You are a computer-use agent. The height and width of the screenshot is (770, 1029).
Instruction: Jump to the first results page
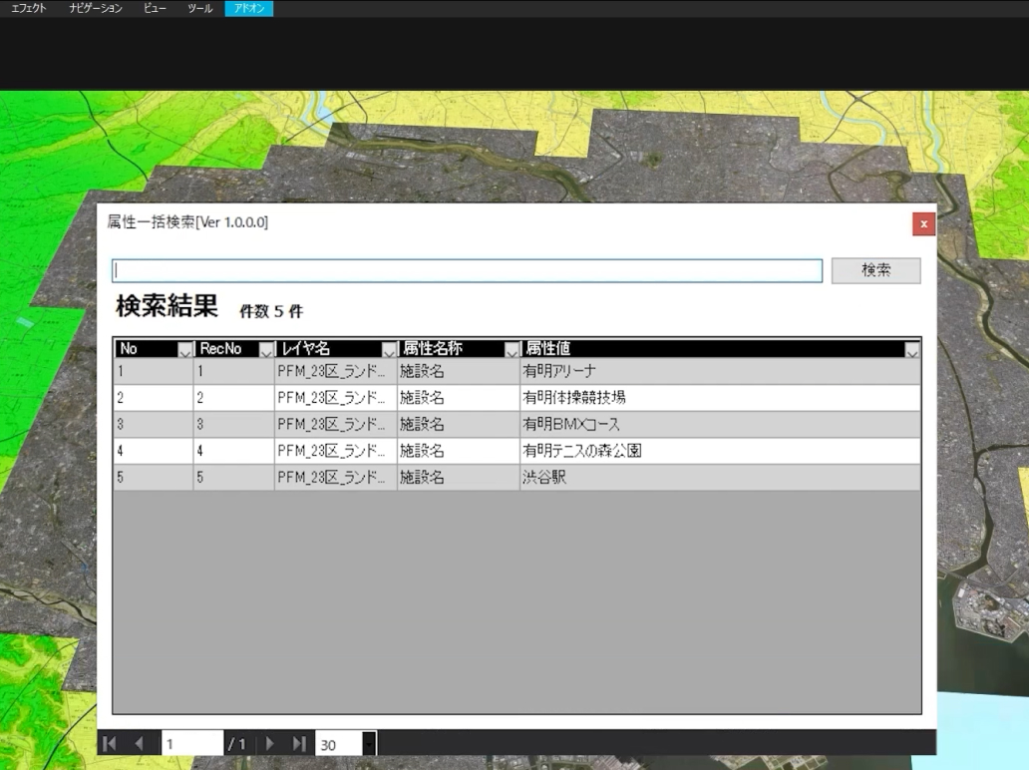pyautogui.click(x=110, y=741)
